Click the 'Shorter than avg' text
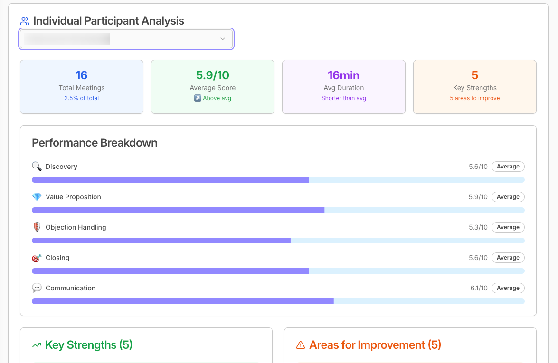Screen dimensions: 558x363 [344, 98]
